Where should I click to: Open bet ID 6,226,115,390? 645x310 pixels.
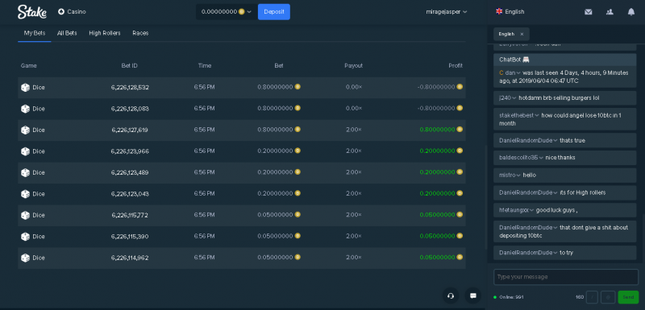130,237
